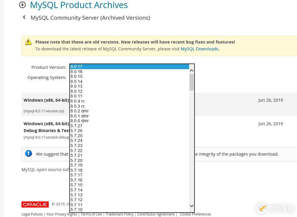Click the red Oracle logo
This screenshot has width=297, height=217.
coord(35,204)
